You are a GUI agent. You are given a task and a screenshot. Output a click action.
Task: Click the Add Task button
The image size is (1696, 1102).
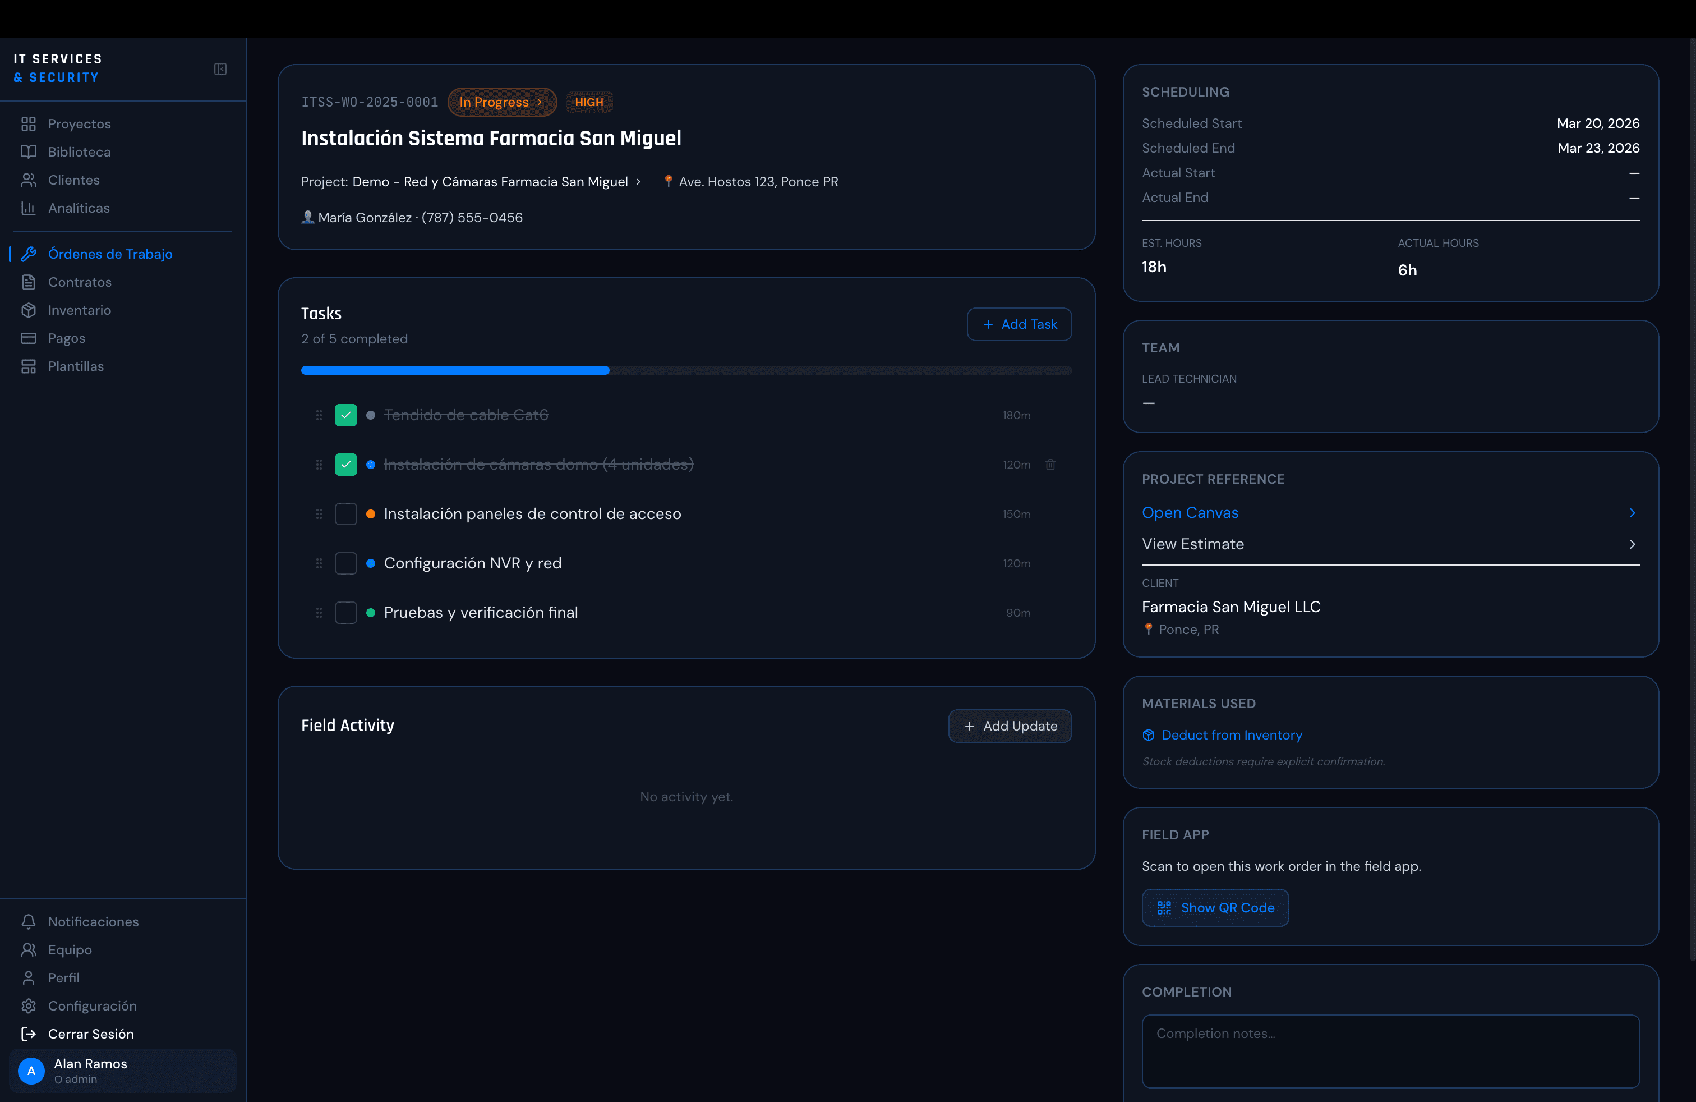tap(1019, 324)
